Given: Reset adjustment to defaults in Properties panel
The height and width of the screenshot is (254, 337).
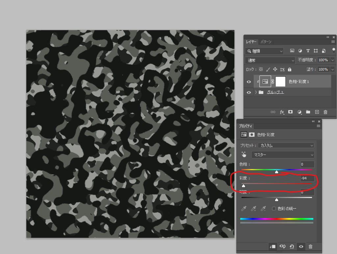Looking at the screenshot, I should [292, 246].
